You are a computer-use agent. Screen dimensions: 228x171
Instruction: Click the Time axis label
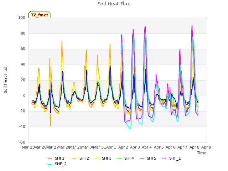(202, 153)
